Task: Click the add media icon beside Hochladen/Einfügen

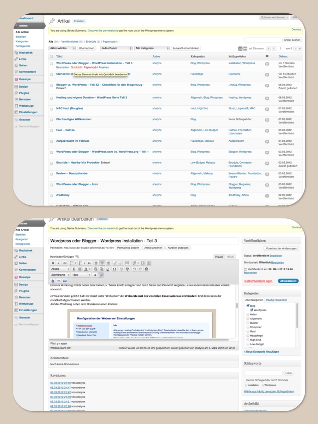Action: pos(77,257)
